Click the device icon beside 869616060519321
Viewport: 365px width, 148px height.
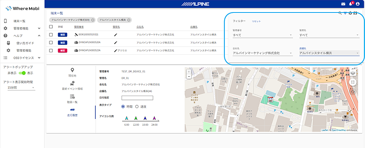76,35
